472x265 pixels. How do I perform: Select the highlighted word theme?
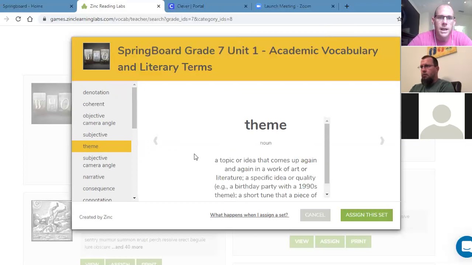pos(101,146)
